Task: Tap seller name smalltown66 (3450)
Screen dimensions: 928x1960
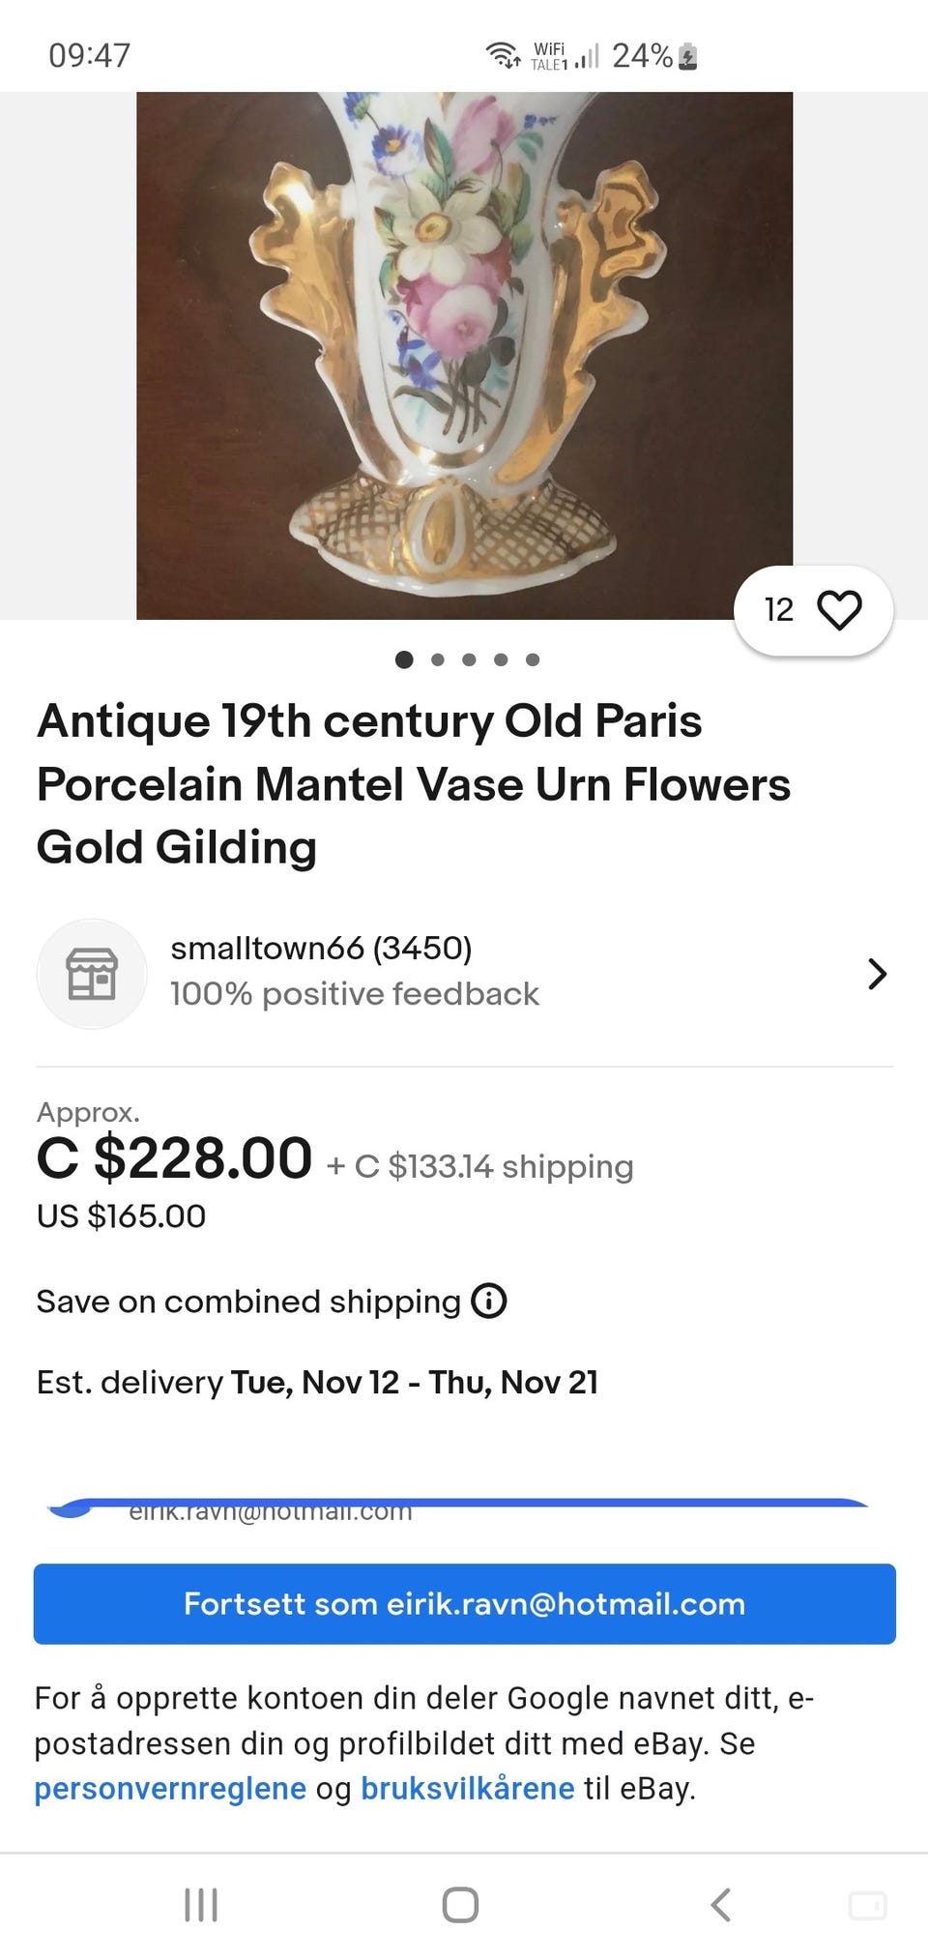Action: click(x=321, y=949)
